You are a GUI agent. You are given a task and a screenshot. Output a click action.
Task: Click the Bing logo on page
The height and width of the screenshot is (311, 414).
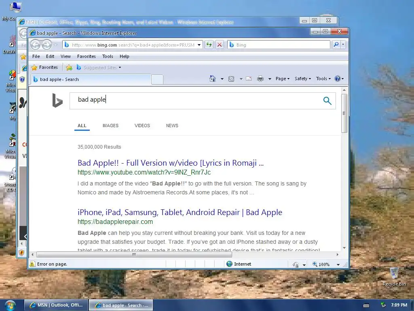[x=57, y=100]
